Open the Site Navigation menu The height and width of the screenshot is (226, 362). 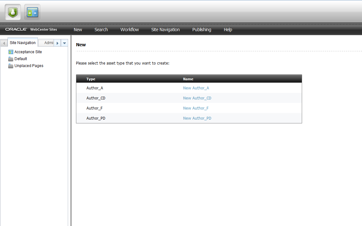[x=165, y=30]
